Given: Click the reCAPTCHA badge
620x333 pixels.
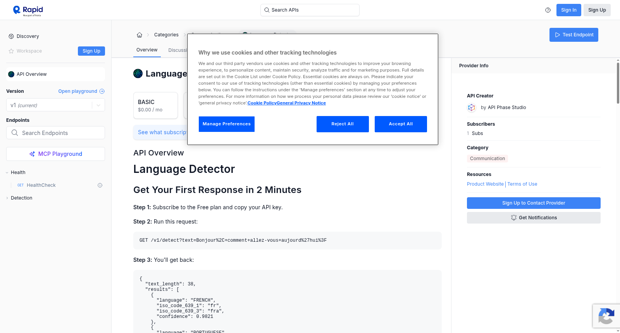Looking at the screenshot, I should pos(606,316).
